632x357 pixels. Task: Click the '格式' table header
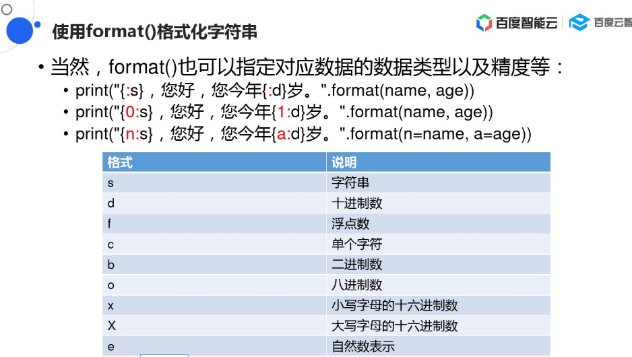[x=214, y=162]
